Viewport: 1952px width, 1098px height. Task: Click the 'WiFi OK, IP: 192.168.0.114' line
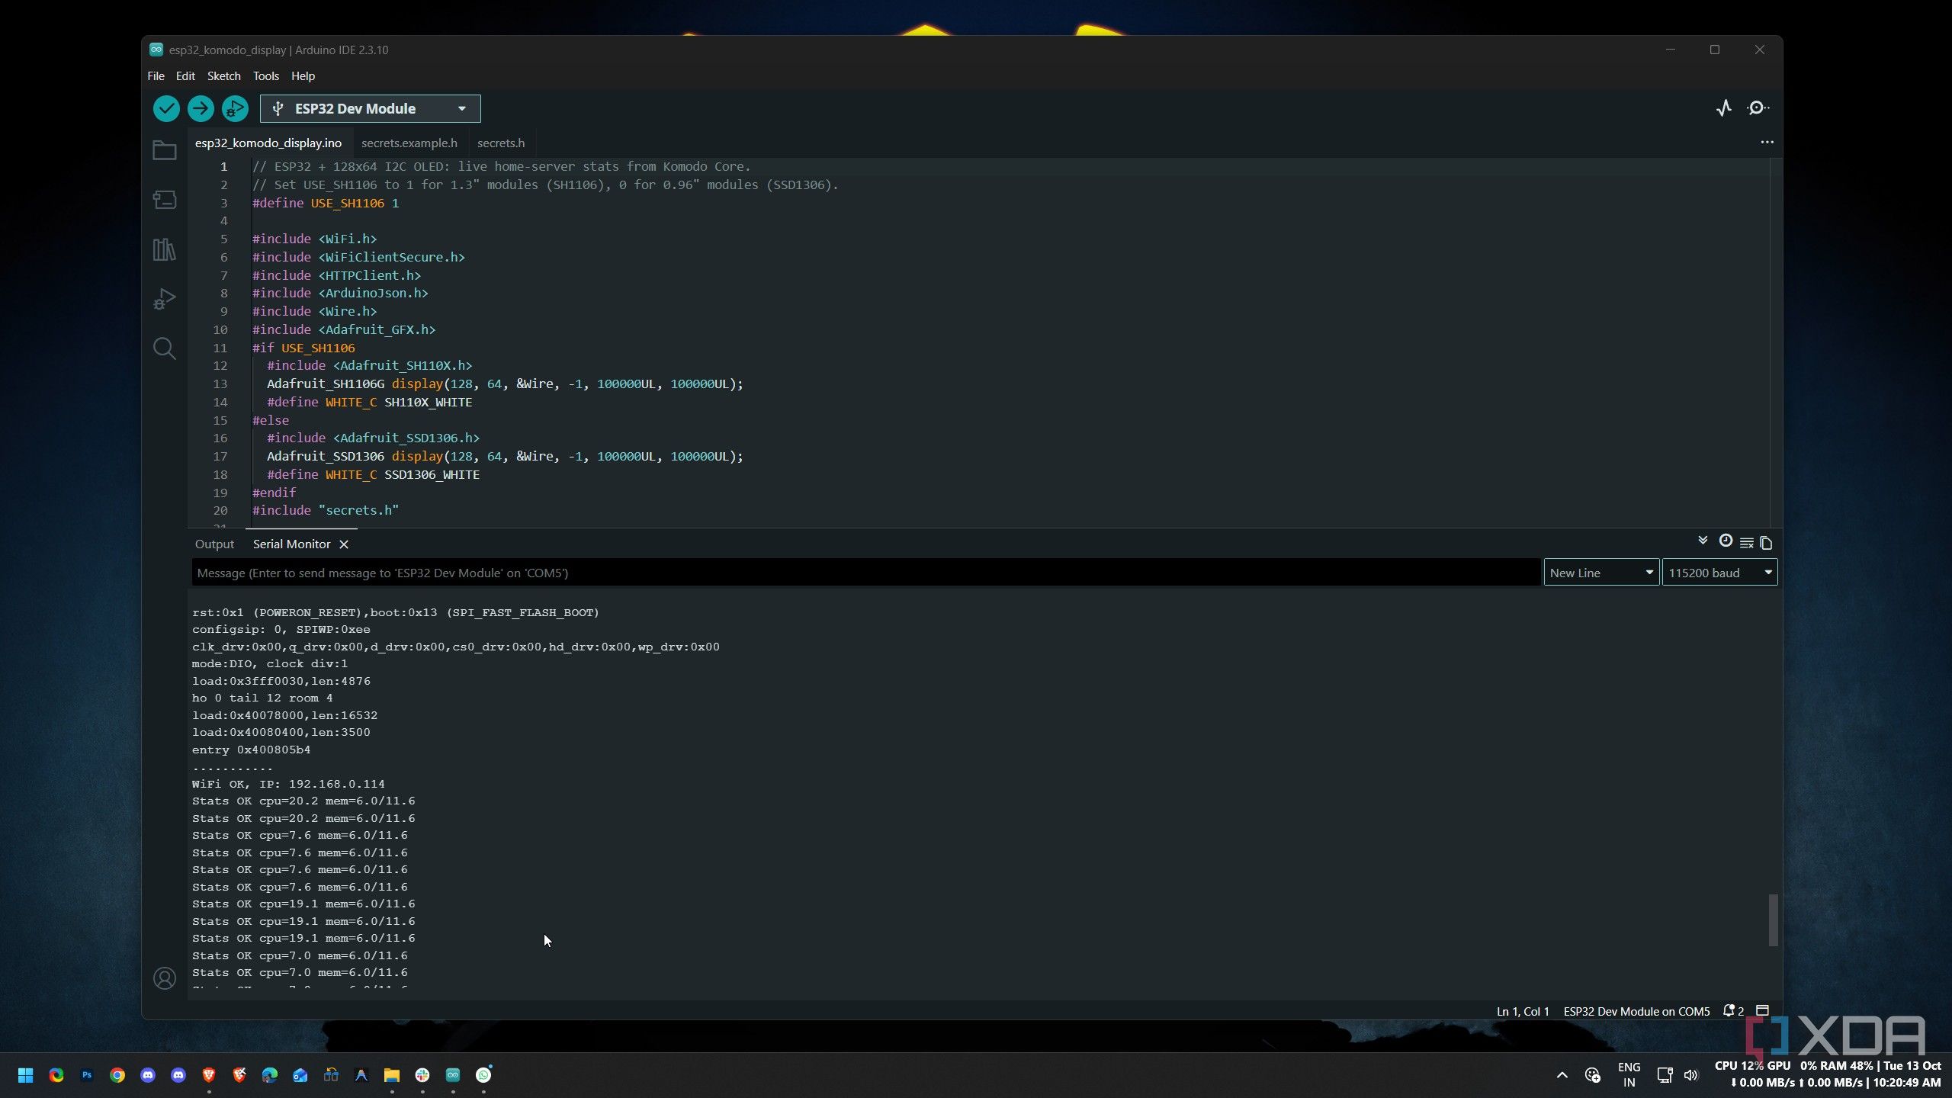coord(288,784)
